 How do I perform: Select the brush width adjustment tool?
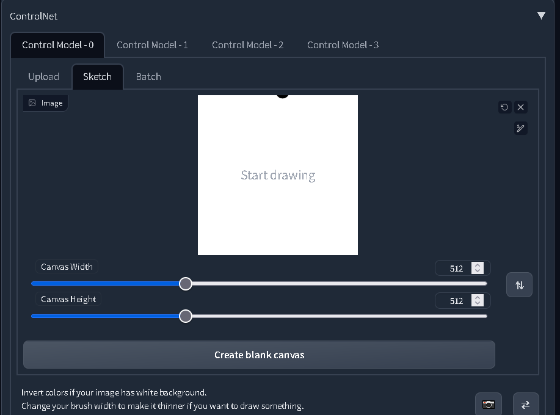click(520, 128)
